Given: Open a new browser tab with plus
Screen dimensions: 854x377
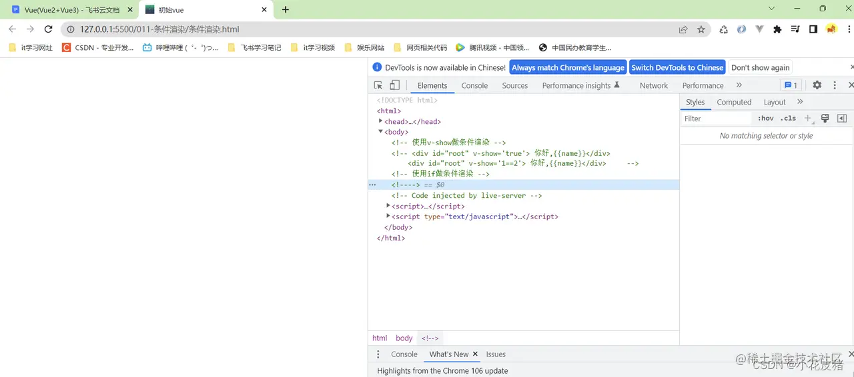Looking at the screenshot, I should pos(286,9).
